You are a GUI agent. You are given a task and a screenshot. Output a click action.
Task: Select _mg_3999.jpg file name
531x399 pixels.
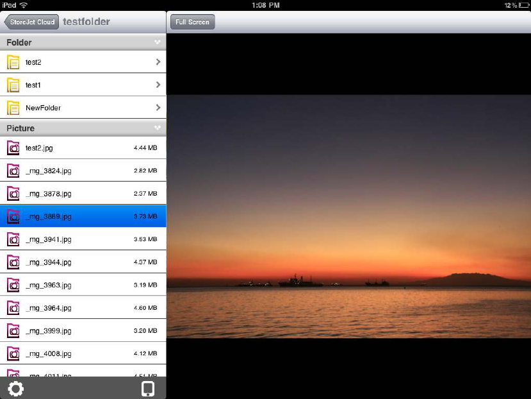pos(49,331)
